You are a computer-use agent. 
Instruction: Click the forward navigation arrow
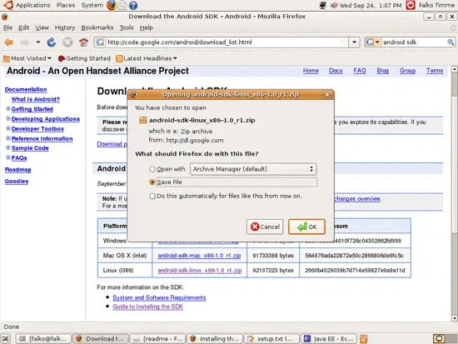click(x=25, y=42)
